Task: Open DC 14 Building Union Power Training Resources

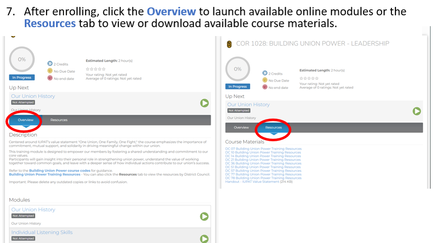Action: (263, 156)
